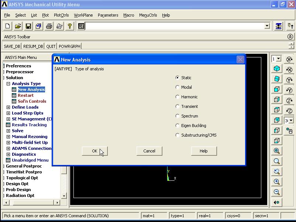This screenshot has height=222, width=296.
Task: Select Sol'n Controls in the tree
Action: [x=32, y=101]
